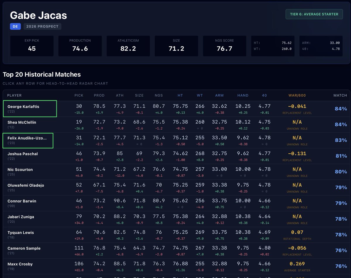Sort by the SIZE column header
This screenshot has width=351, height=278.
[139, 95]
